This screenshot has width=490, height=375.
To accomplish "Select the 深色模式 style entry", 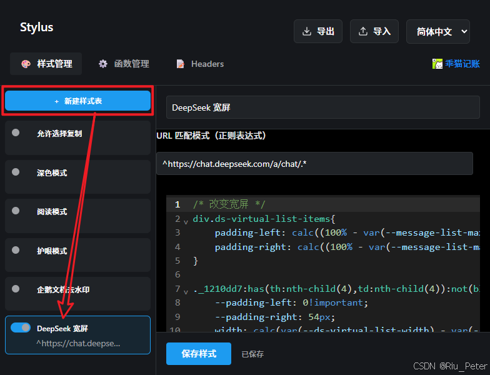I will [77, 177].
